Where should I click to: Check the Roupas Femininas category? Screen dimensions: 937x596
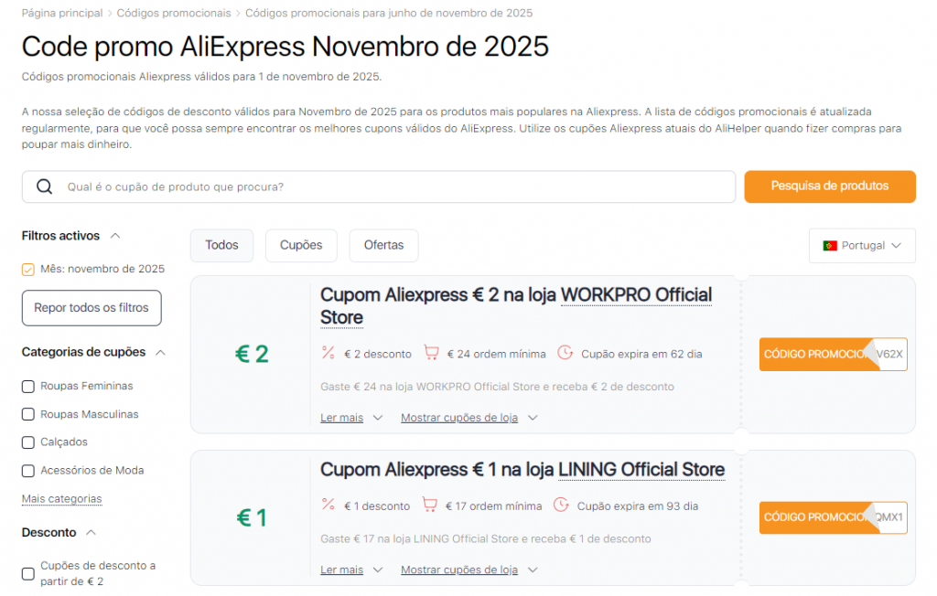coord(28,387)
